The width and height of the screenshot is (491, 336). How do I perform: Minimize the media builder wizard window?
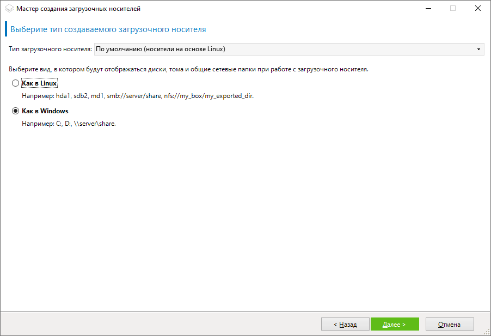pos(428,9)
